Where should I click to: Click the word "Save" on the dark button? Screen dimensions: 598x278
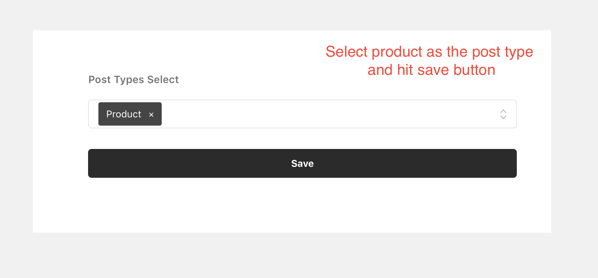pyautogui.click(x=302, y=163)
